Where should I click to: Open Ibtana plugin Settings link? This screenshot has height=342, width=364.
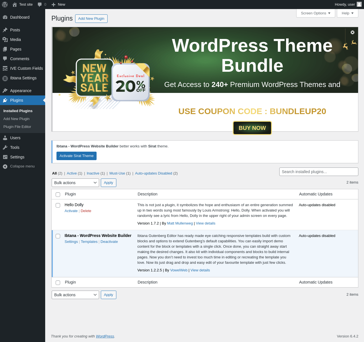(x=71, y=242)
